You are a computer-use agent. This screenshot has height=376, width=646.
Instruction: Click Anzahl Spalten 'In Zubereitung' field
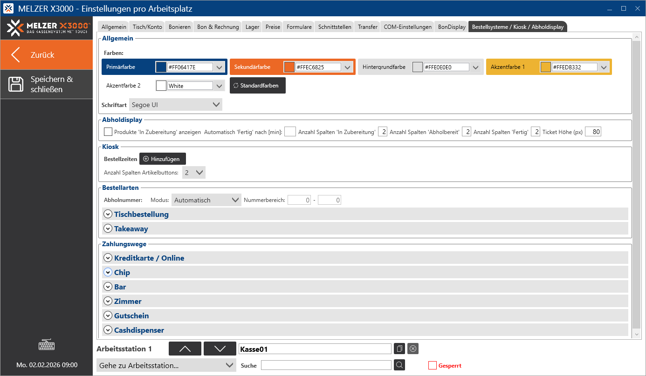(x=383, y=132)
